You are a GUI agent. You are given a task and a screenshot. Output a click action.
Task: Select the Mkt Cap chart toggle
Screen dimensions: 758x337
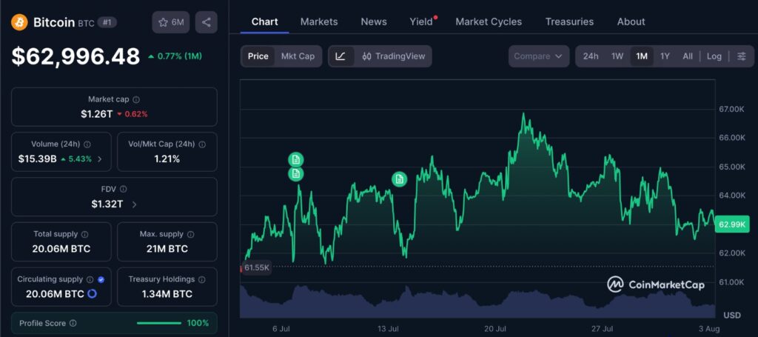coord(298,56)
